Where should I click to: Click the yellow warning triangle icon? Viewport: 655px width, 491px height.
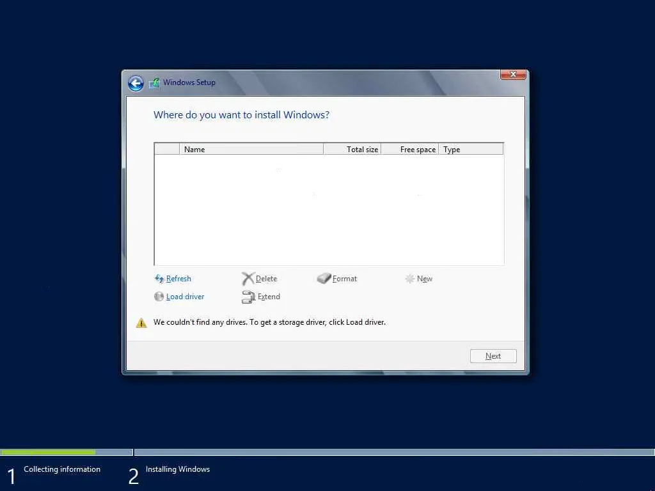141,323
